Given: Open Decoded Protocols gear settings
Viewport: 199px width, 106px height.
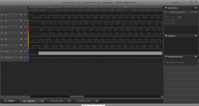Looking at the screenshot, I should pyautogui.click(x=195, y=57).
